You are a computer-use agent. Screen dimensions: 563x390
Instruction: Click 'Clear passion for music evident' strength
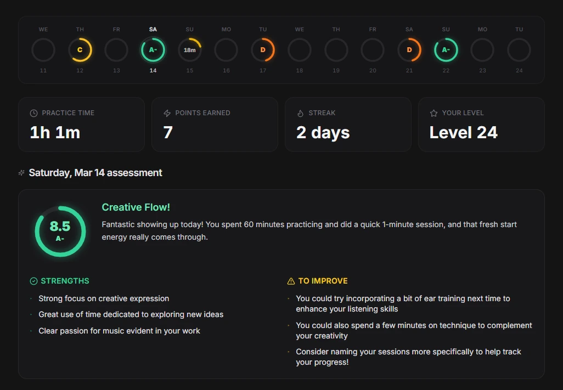pos(119,331)
